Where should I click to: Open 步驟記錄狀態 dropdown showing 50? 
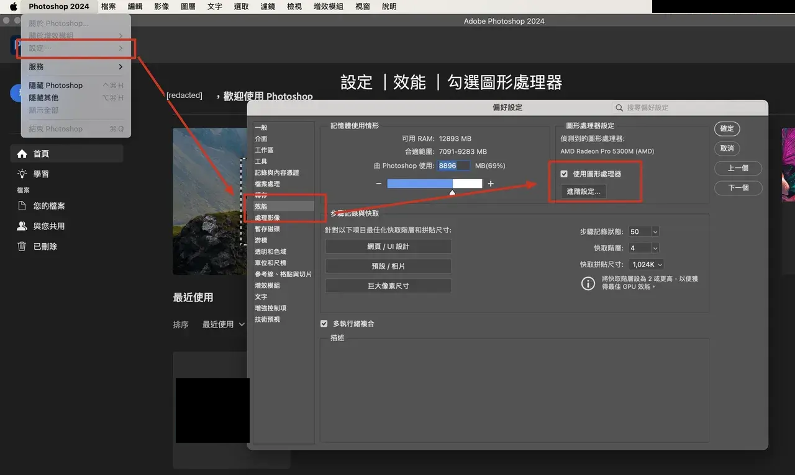[x=643, y=231]
